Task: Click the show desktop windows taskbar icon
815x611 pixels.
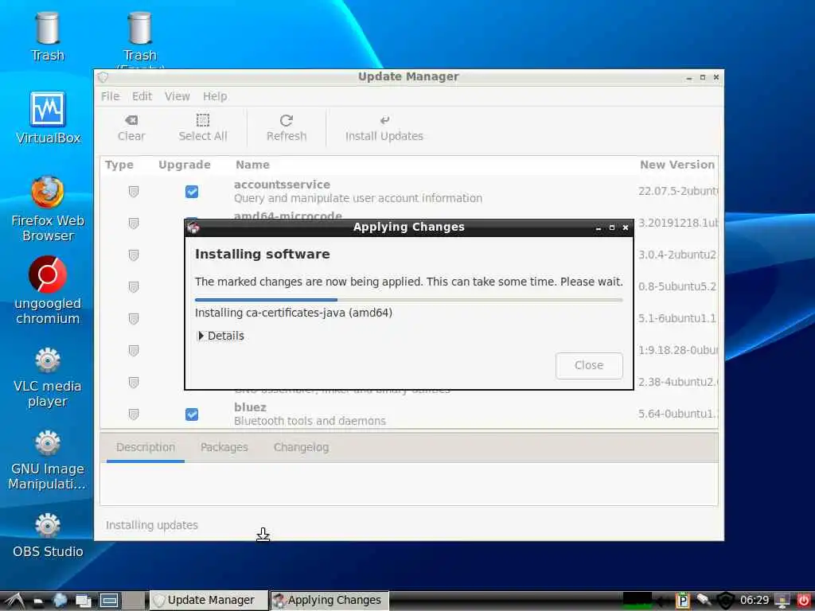Action: click(83, 601)
